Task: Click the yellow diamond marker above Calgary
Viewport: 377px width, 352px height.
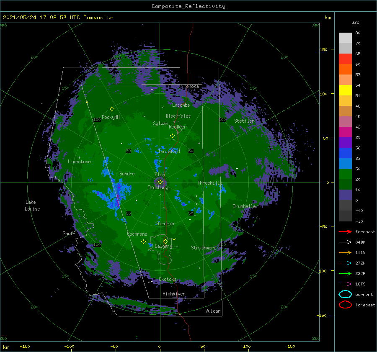Action: [x=165, y=241]
